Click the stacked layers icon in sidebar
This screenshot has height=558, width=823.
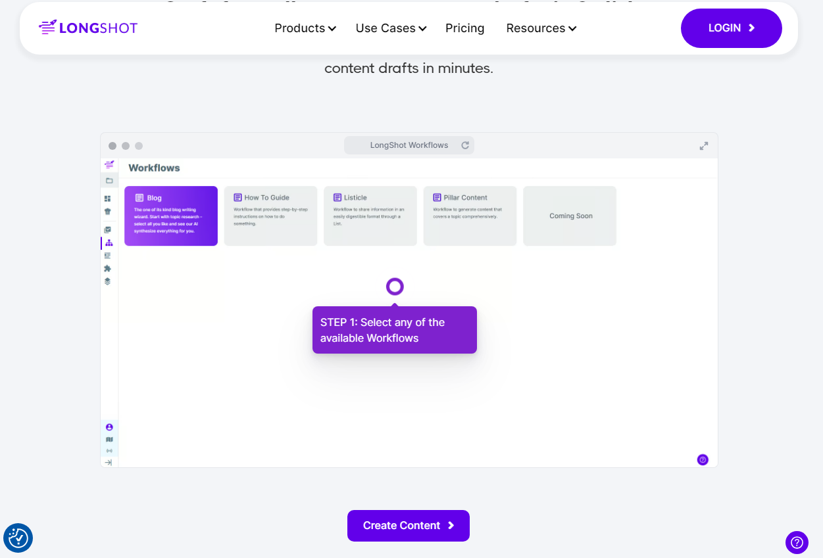point(108,281)
